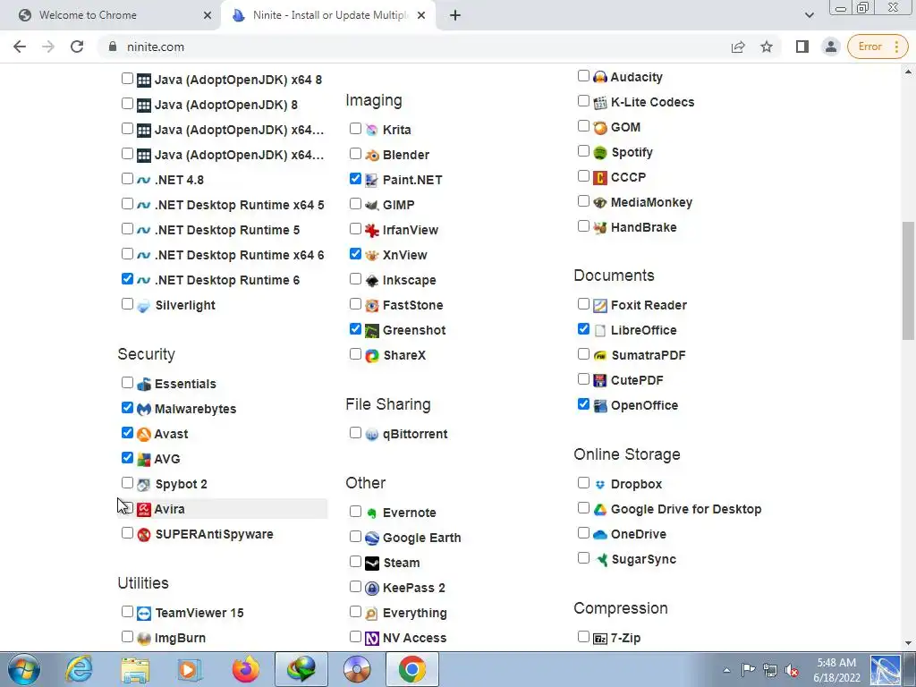This screenshot has width=916, height=687.
Task: Click the Audacity headphones icon
Action: click(600, 77)
